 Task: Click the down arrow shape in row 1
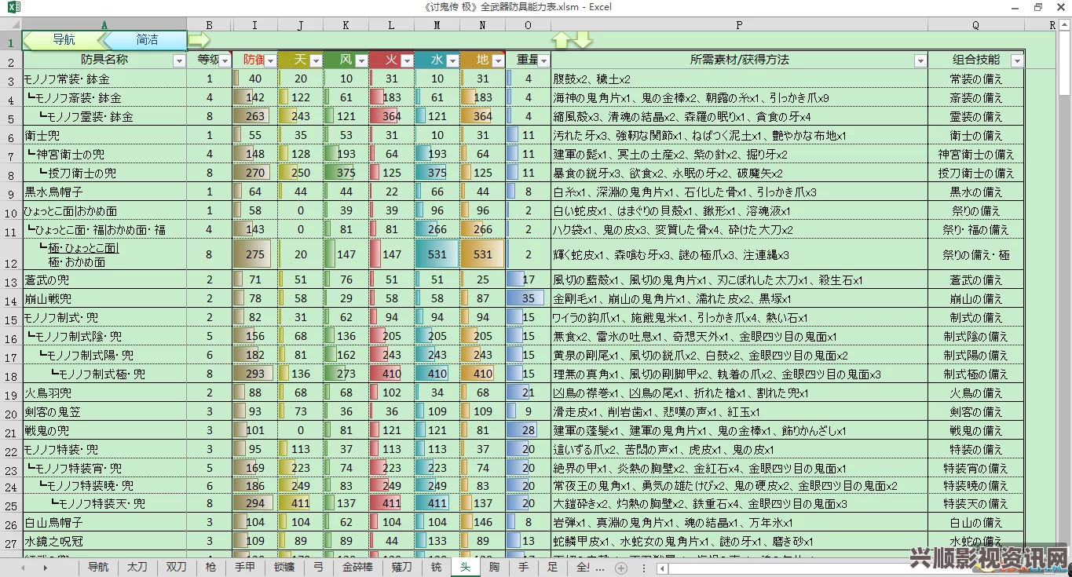pos(583,40)
